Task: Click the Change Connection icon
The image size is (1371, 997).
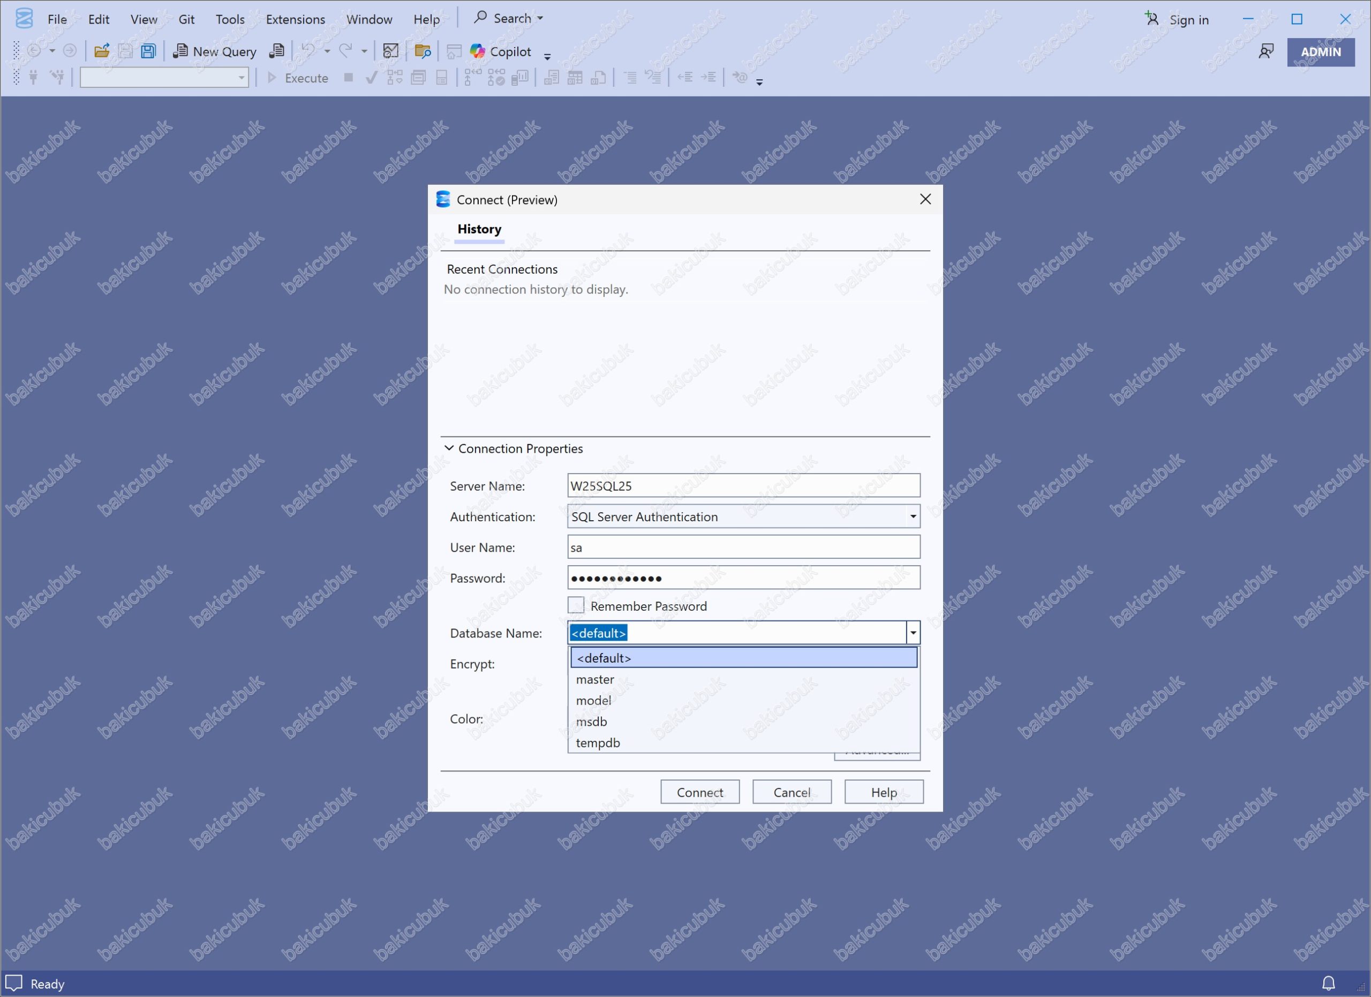Action: (57, 77)
